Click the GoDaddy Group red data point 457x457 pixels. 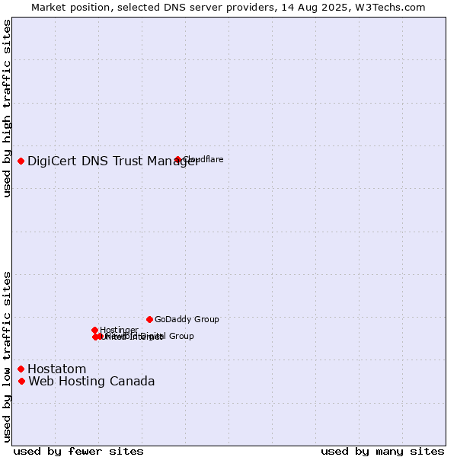149,319
